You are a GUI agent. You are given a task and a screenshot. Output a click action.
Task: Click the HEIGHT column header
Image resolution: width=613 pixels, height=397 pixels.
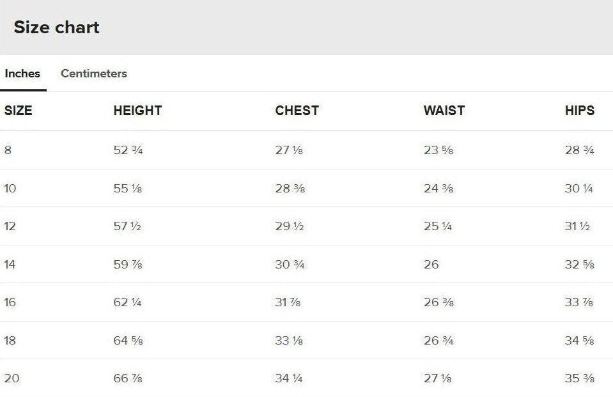point(137,111)
